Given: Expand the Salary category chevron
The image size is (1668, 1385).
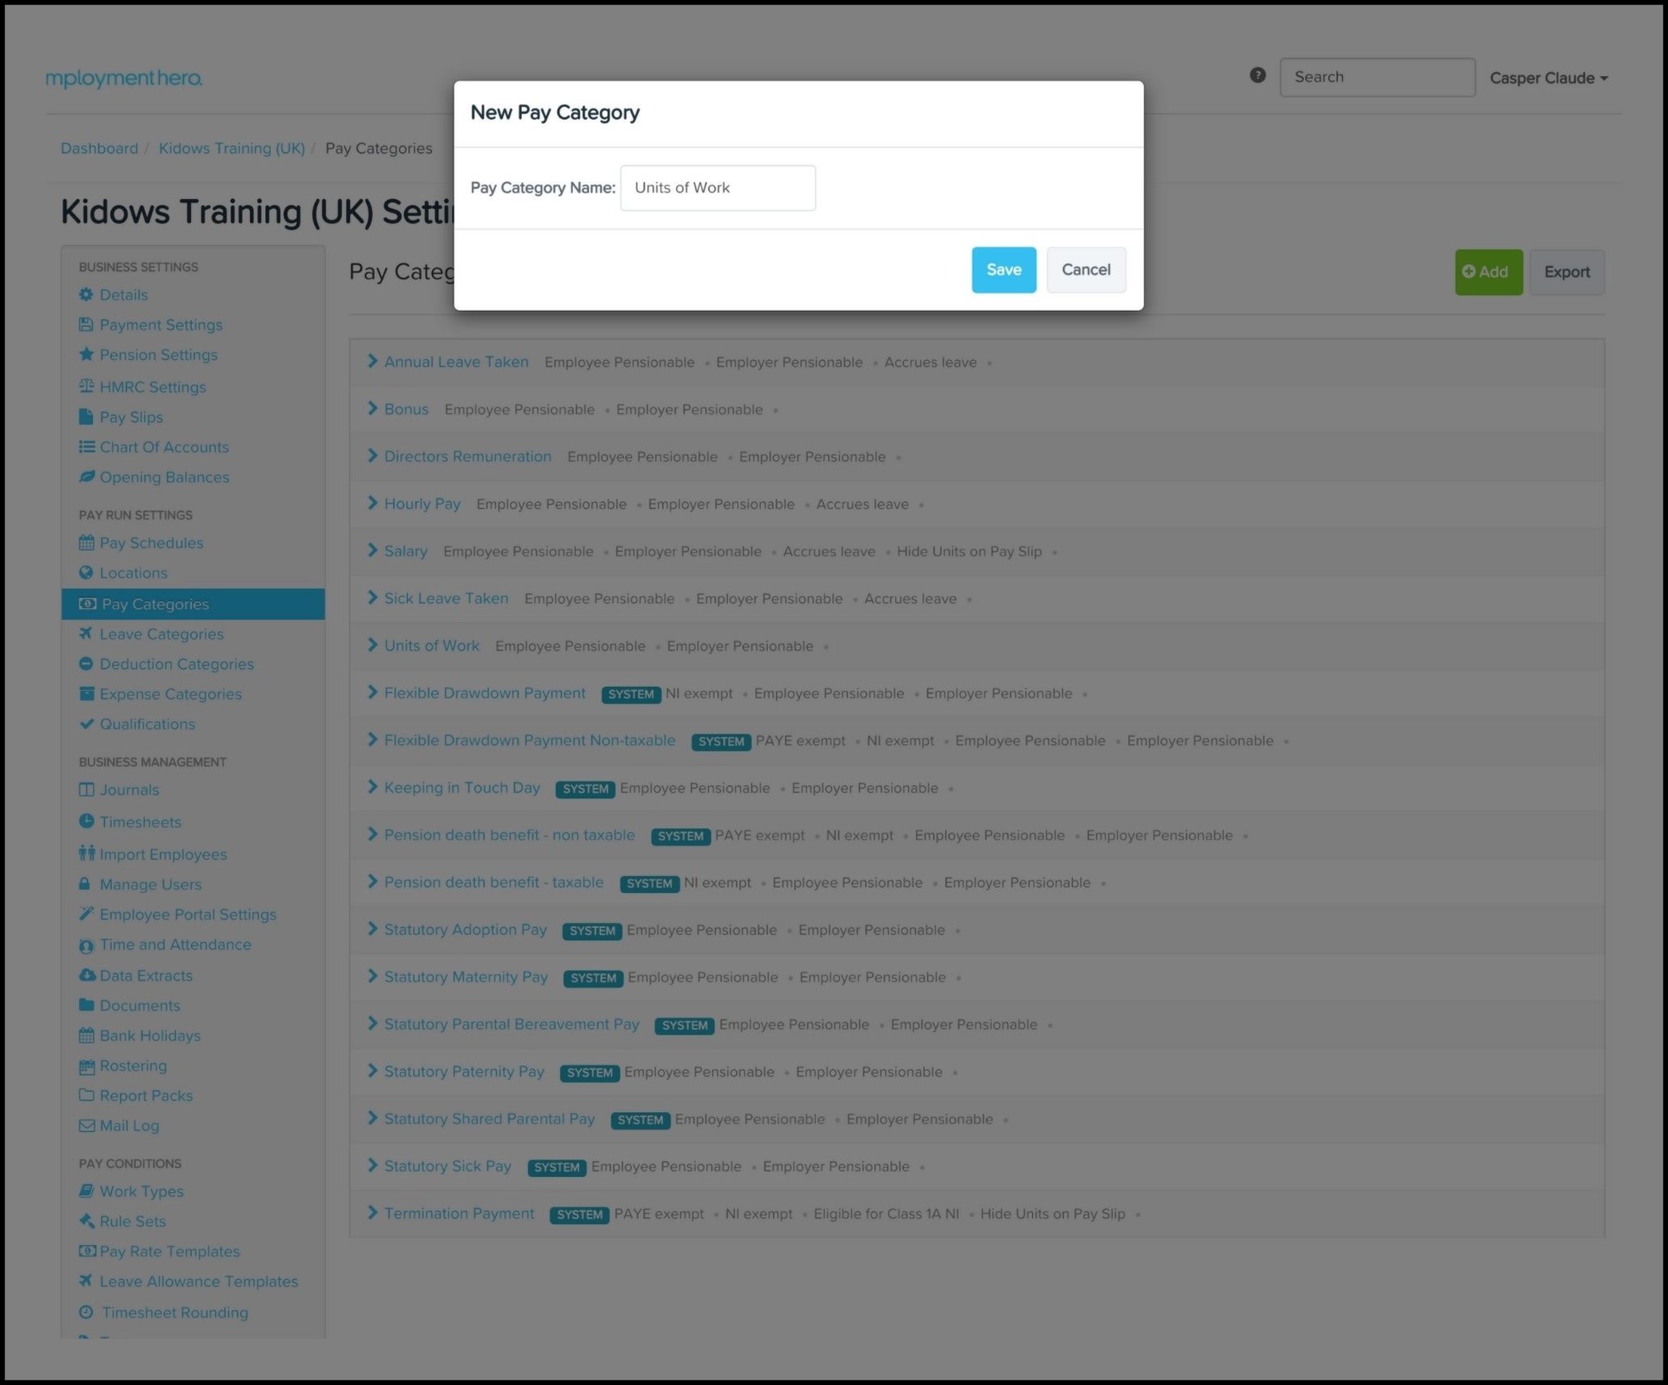Looking at the screenshot, I should click(372, 551).
